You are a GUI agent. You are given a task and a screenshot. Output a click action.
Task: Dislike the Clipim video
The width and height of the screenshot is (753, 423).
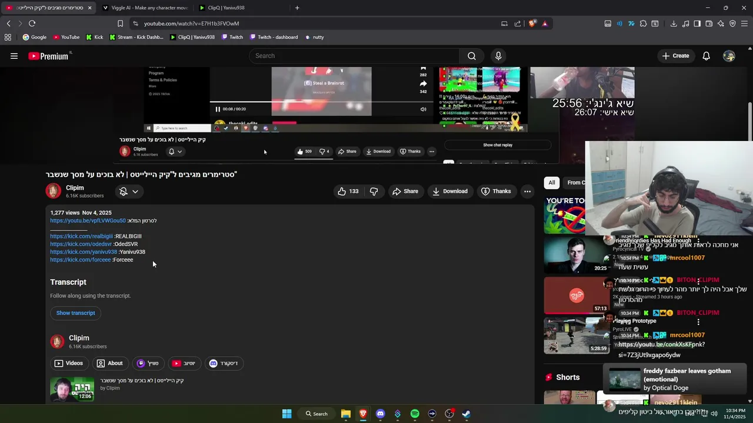tap(374, 191)
